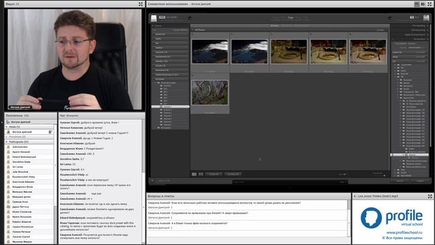This screenshot has width=435, height=245.
Task: Switch to grid view in the import toolbar
Action: pos(194,174)
